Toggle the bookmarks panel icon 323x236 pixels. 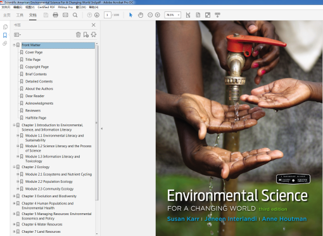[x=5, y=35]
